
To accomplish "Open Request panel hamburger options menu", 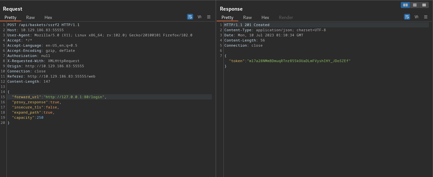I will pos(209,17).
